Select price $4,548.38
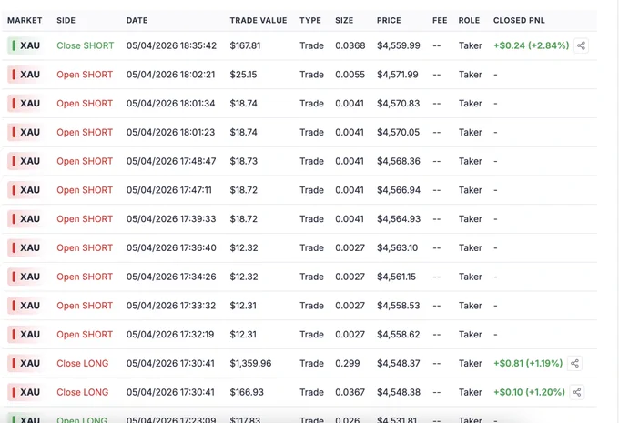 click(x=399, y=392)
